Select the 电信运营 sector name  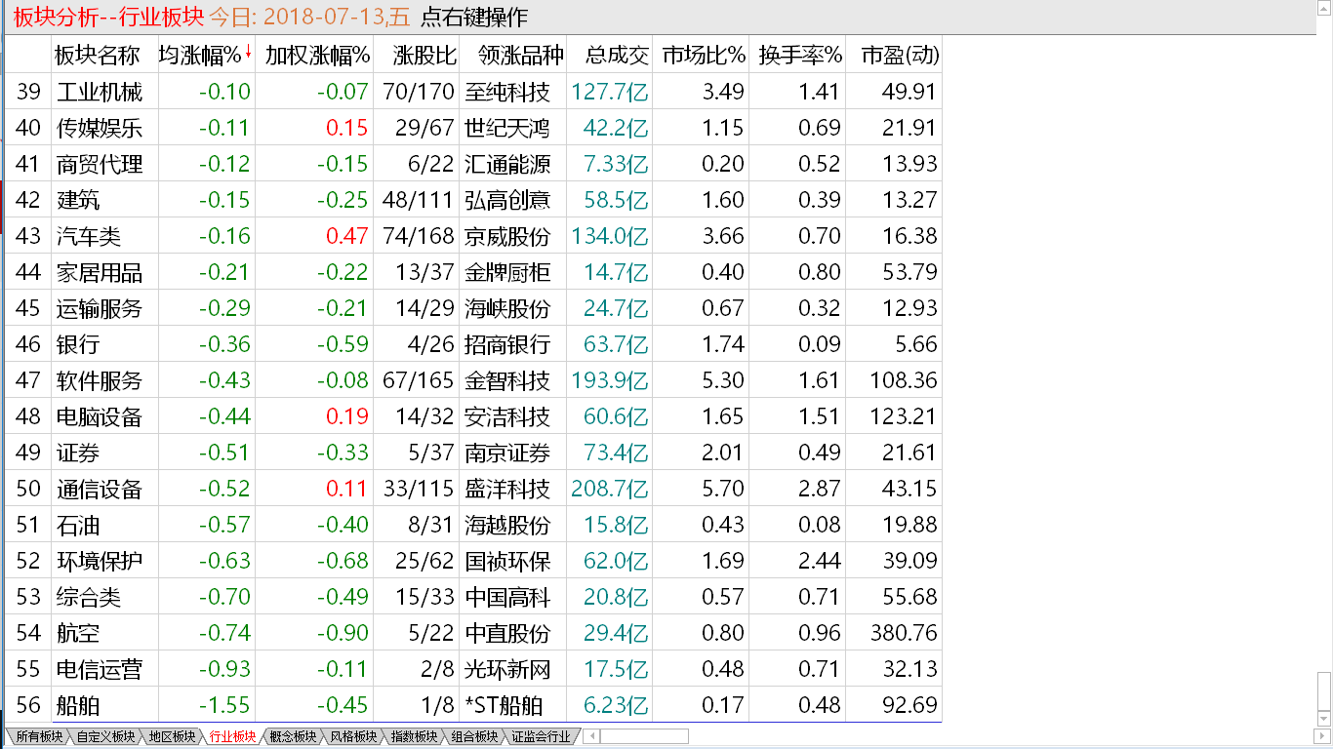tap(100, 669)
